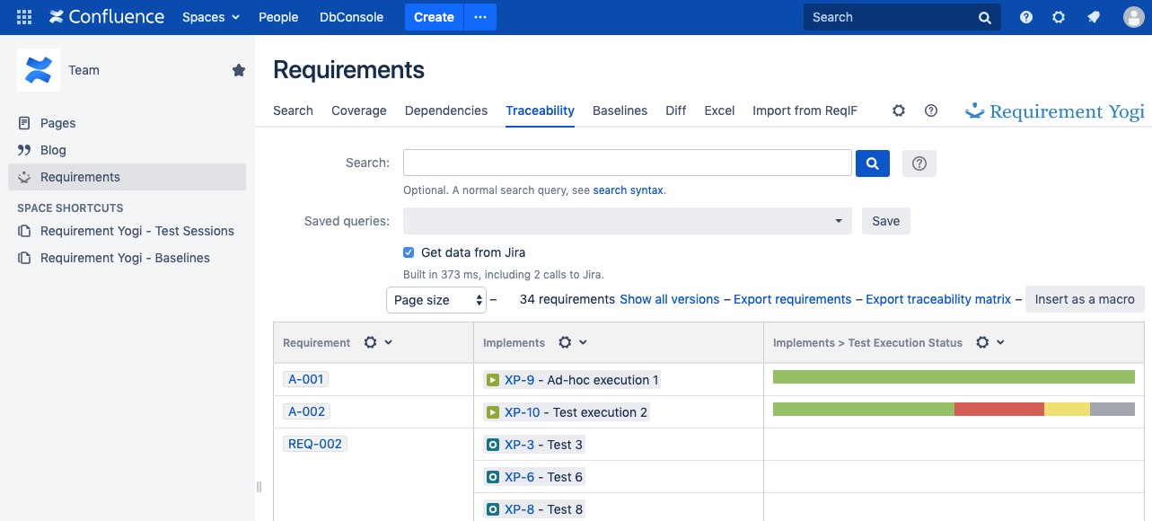This screenshot has height=521, width=1152.
Task: Open Requirement Yogi settings gear near tabs
Action: coord(898,110)
